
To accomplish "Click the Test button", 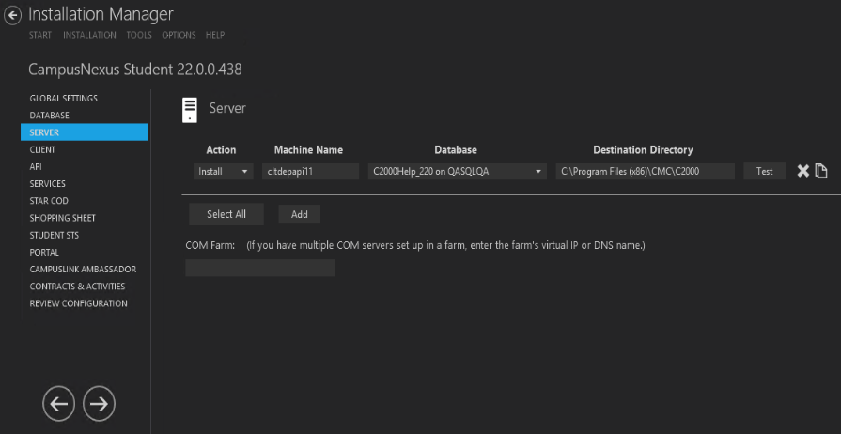I will (764, 171).
